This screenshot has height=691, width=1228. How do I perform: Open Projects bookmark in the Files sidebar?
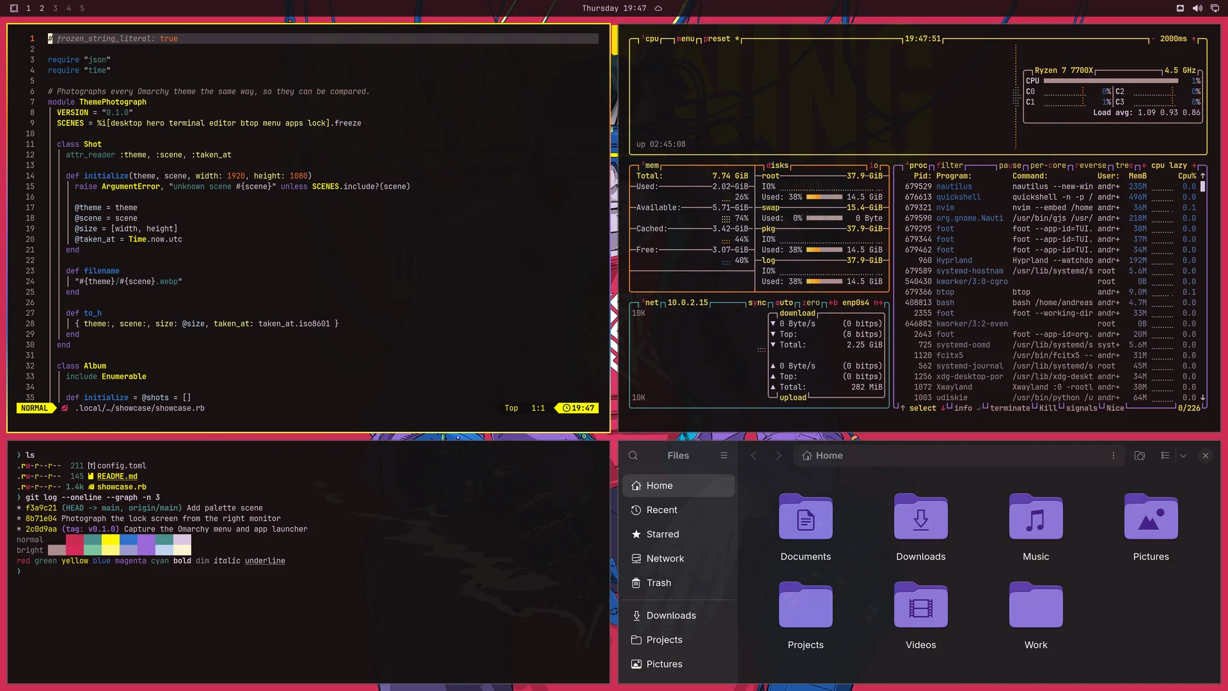click(x=678, y=640)
